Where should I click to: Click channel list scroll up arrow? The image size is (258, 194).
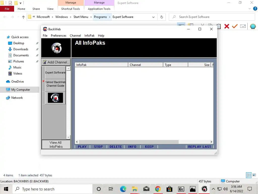(x=68, y=68)
